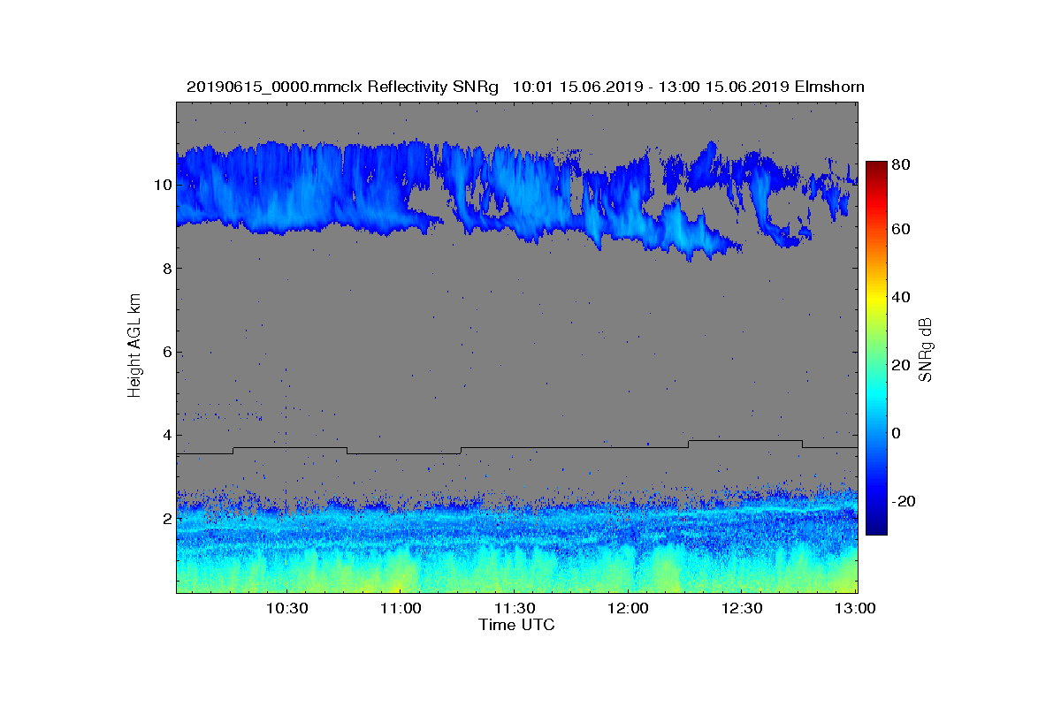Click the 13:00 time tick label
The width and height of the screenshot is (1061, 707).
(x=856, y=608)
